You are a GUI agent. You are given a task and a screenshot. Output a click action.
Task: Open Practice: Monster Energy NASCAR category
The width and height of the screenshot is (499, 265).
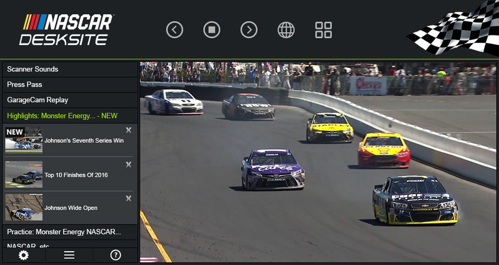pos(70,231)
